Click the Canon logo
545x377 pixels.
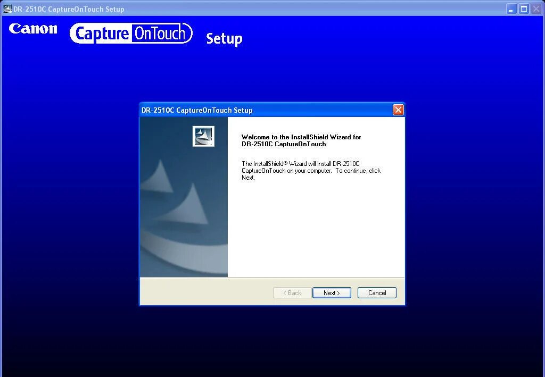[33, 29]
